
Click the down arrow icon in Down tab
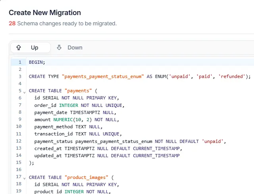coord(59,48)
